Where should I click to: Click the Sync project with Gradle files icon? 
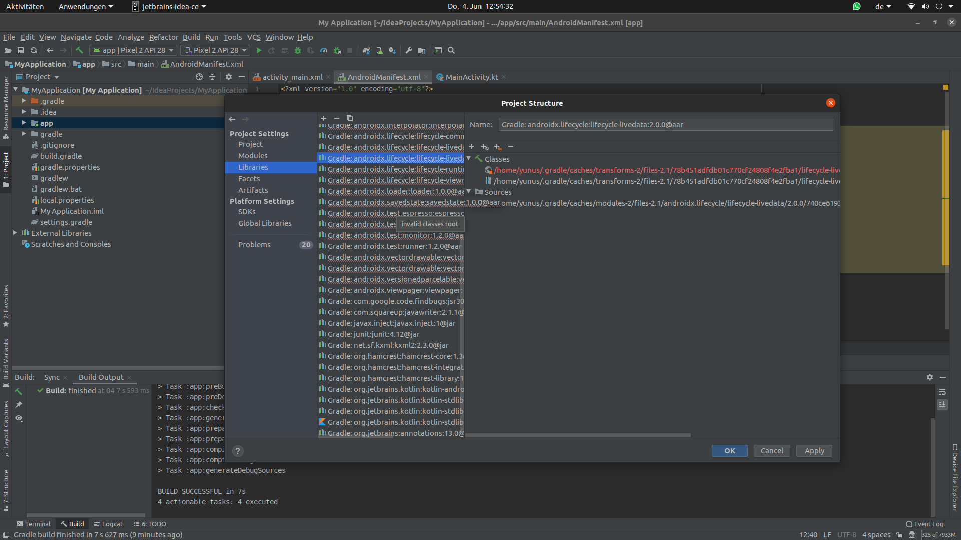(x=366, y=50)
